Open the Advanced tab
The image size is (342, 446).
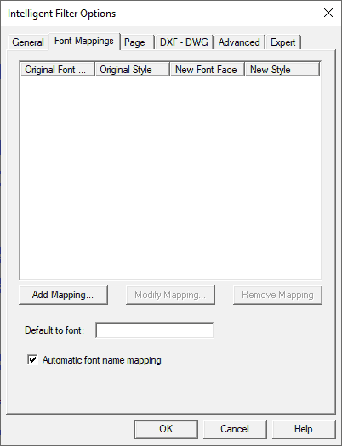coord(239,42)
